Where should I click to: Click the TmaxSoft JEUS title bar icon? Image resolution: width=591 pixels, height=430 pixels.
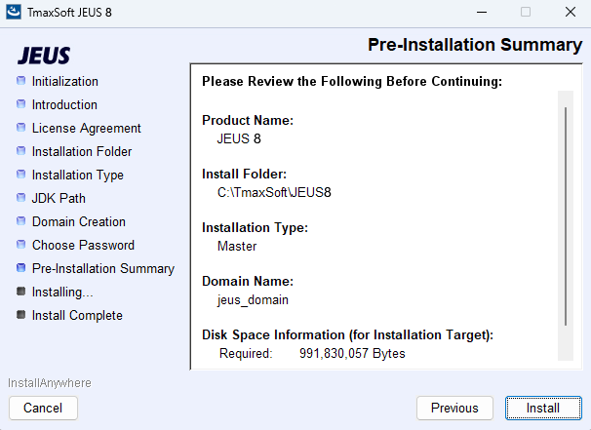point(14,12)
